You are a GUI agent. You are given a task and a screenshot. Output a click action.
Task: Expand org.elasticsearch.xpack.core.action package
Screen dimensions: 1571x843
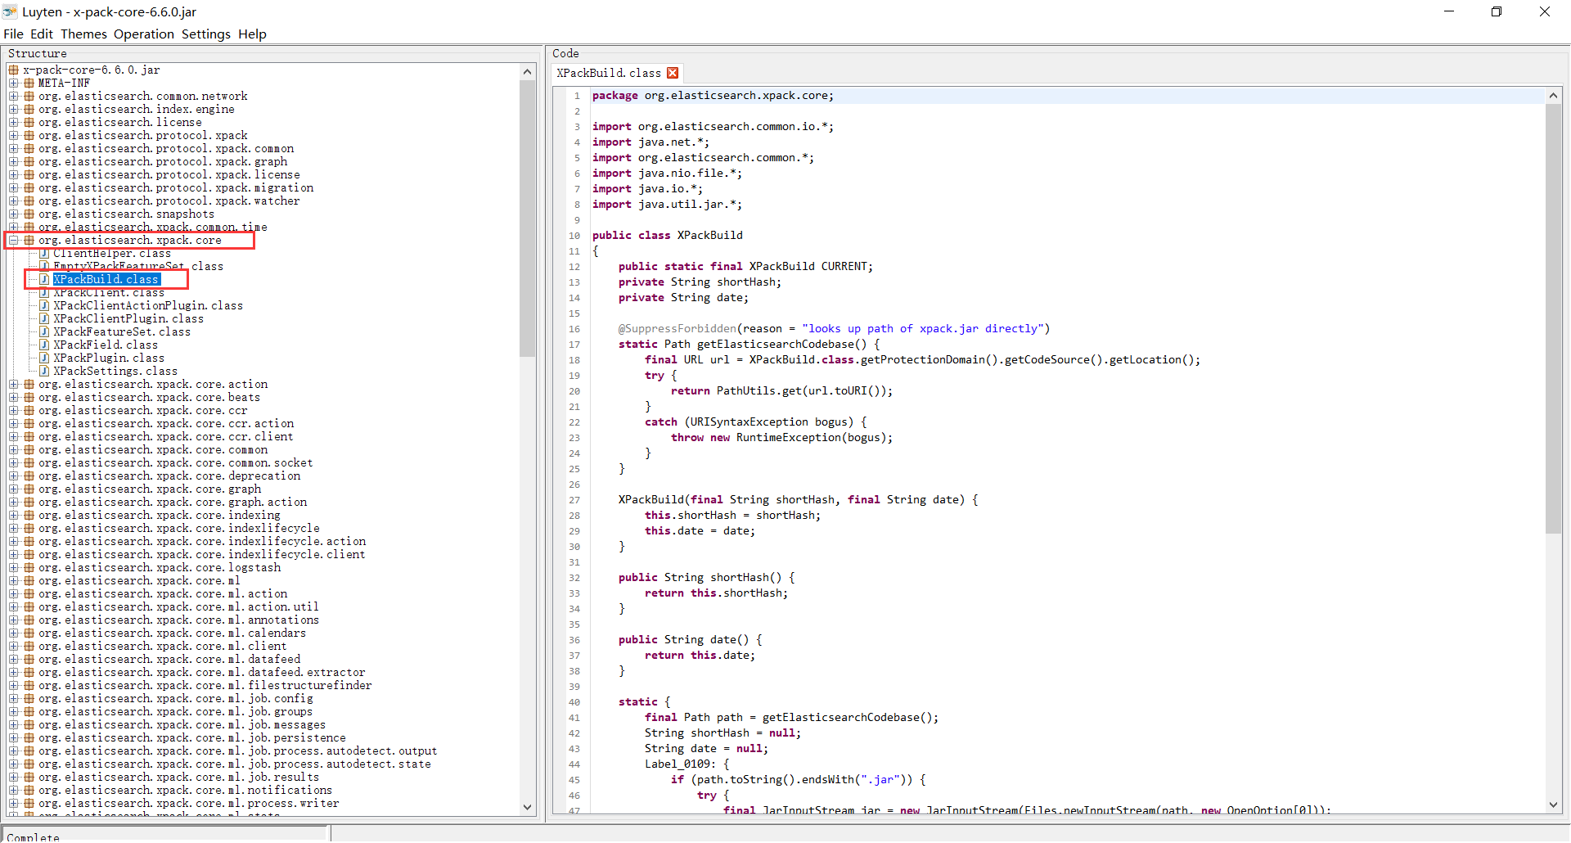click(14, 384)
